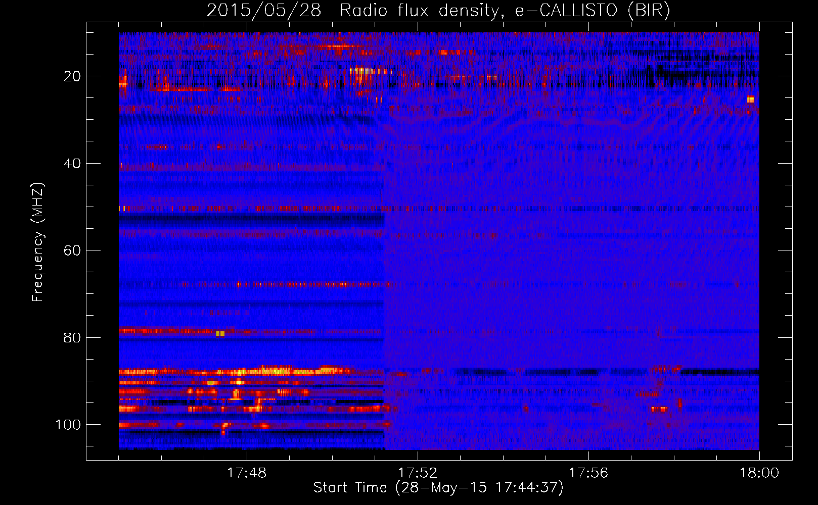The image size is (818, 505).
Task: Click the "Start Time (28-May-15 17:44:37)" label
Action: coord(438,488)
